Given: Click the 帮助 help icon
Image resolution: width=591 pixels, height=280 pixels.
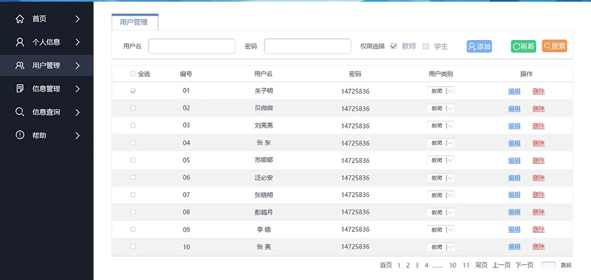Looking at the screenshot, I should pyautogui.click(x=20, y=135).
